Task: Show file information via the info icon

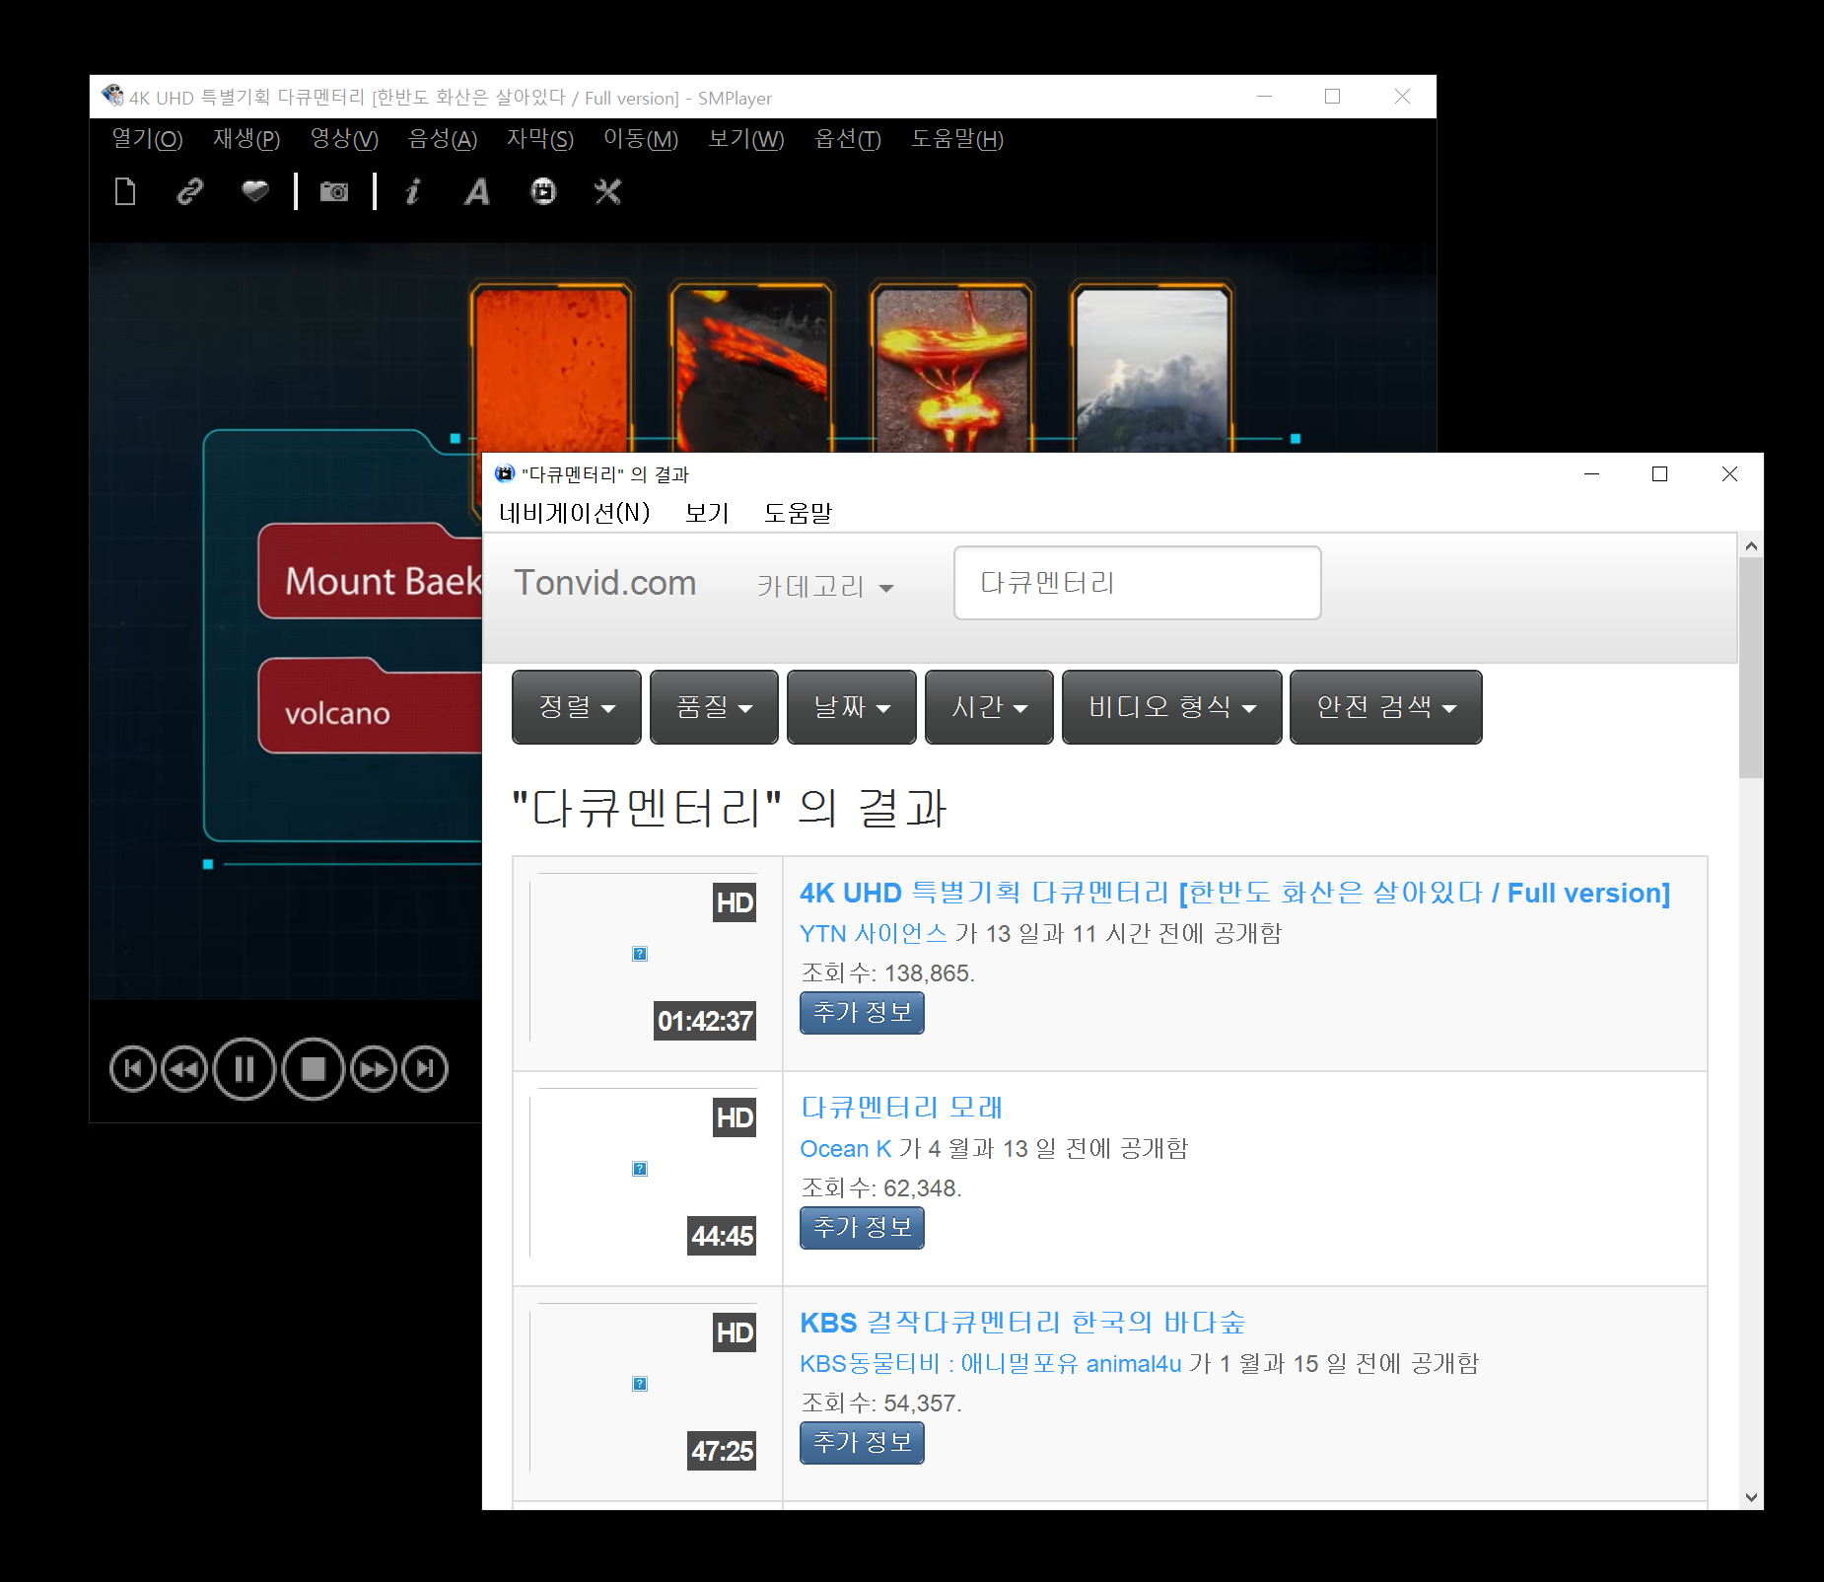Action: (x=413, y=191)
